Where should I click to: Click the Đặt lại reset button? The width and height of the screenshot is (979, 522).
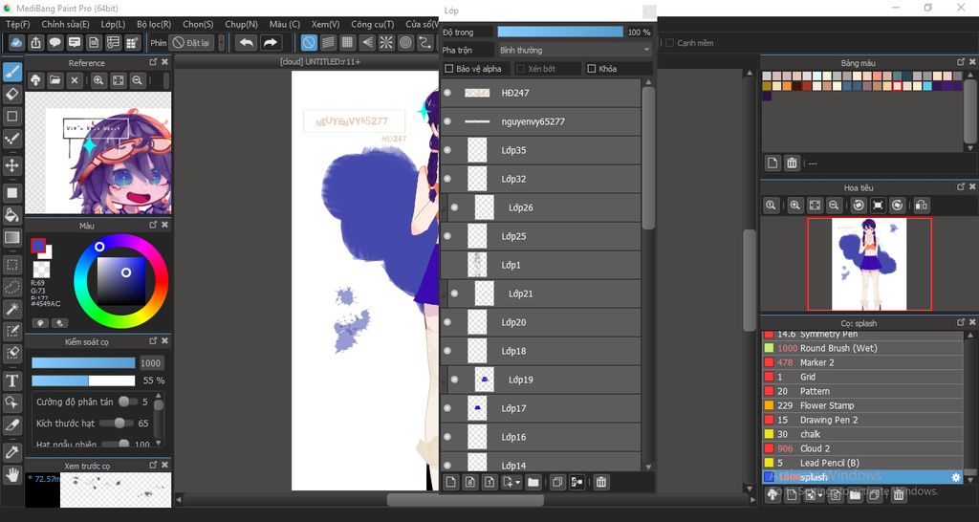(191, 42)
